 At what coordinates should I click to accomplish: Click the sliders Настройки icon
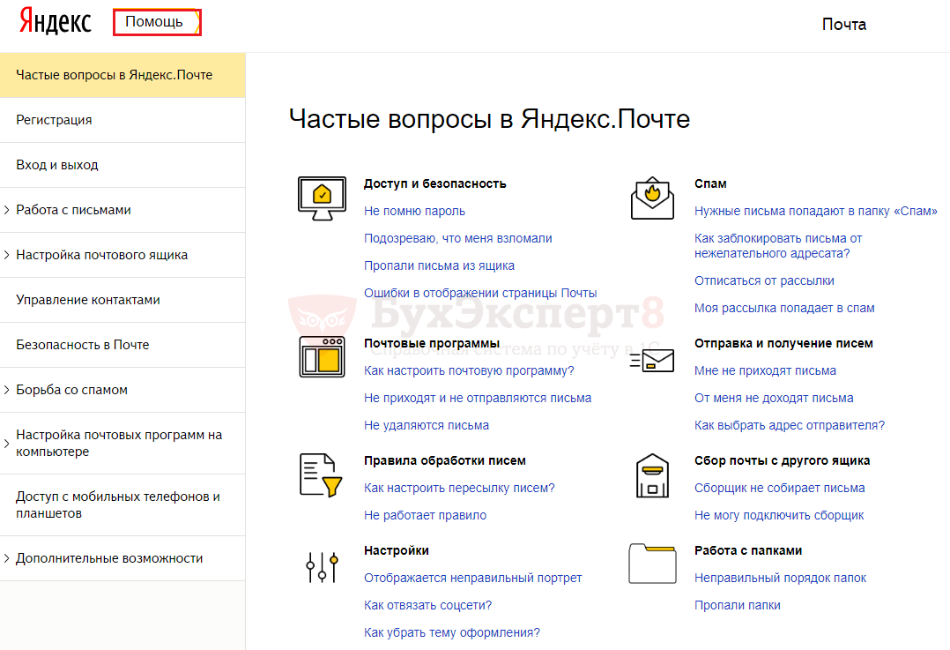[322, 567]
